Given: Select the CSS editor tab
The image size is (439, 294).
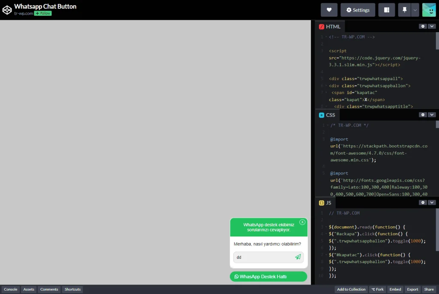Looking at the screenshot, I should pyautogui.click(x=327, y=115).
